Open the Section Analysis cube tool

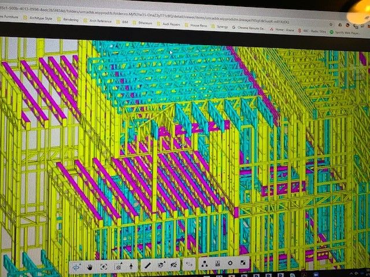click(x=161, y=265)
